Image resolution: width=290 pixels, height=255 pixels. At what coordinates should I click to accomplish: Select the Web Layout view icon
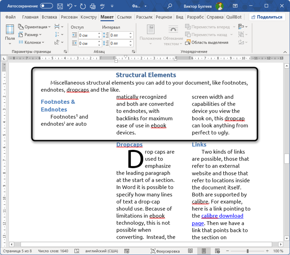(217, 251)
